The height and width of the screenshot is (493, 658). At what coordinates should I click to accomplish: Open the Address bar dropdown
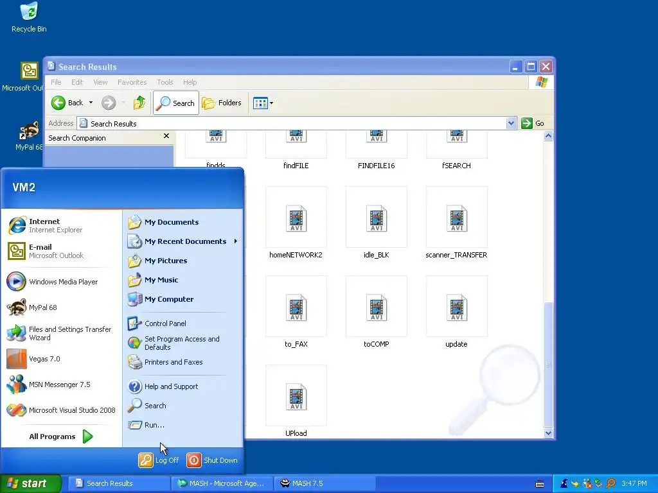click(511, 123)
